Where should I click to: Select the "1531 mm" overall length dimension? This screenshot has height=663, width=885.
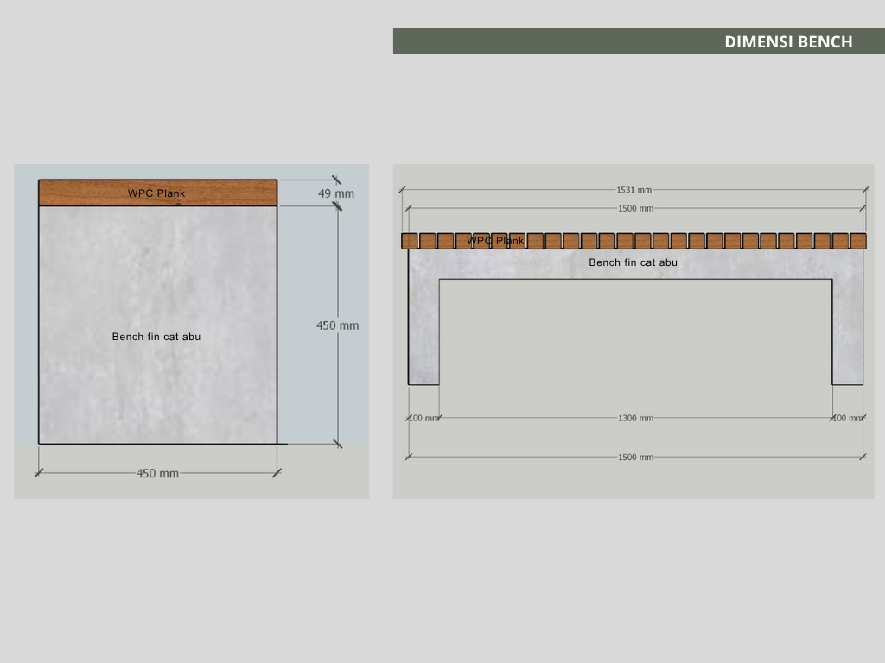coord(634,190)
